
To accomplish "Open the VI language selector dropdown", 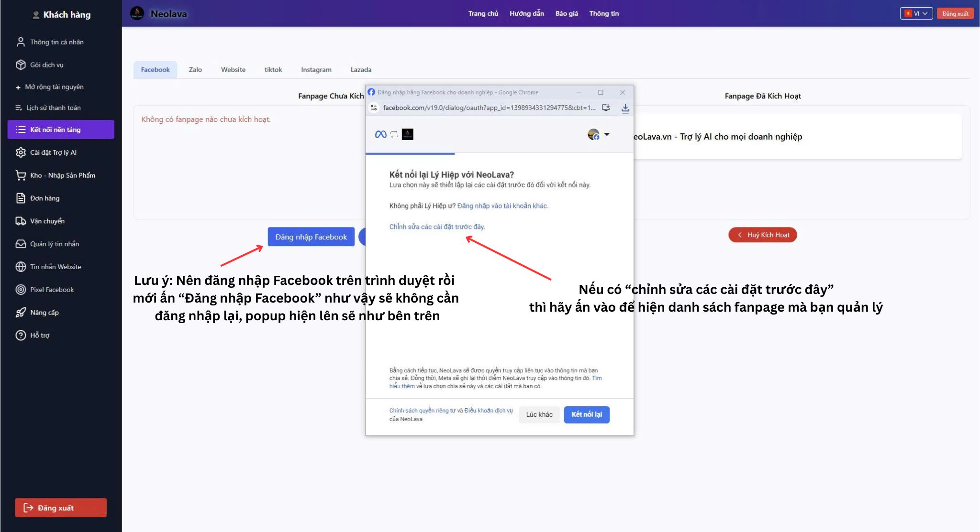I will (x=916, y=13).
